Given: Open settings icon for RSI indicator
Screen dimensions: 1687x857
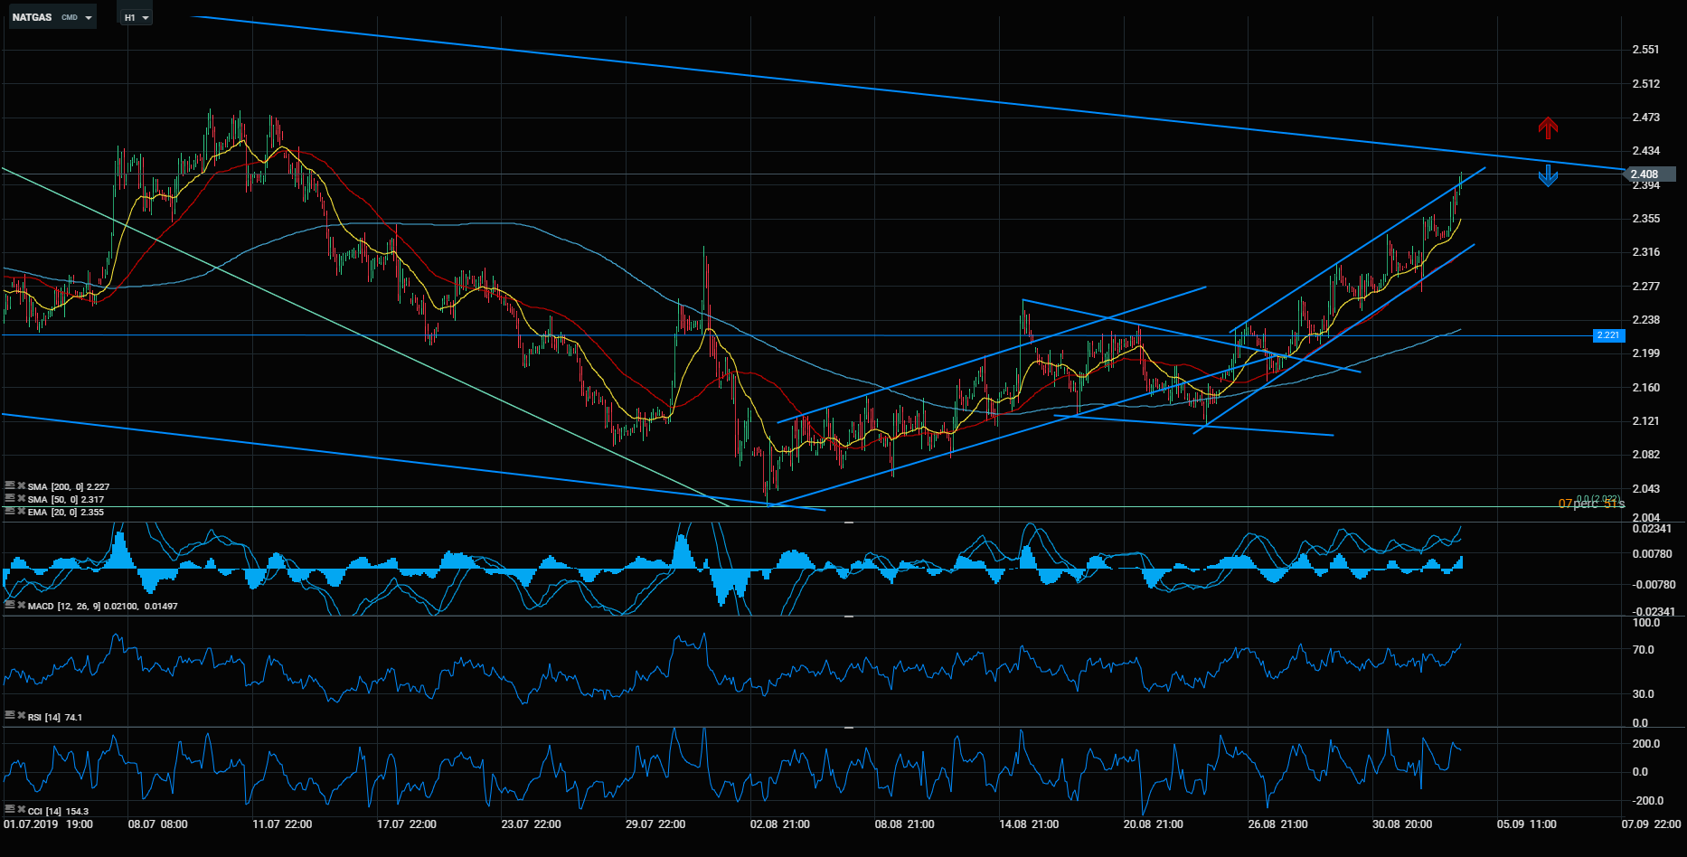Looking at the screenshot, I should (x=10, y=716).
